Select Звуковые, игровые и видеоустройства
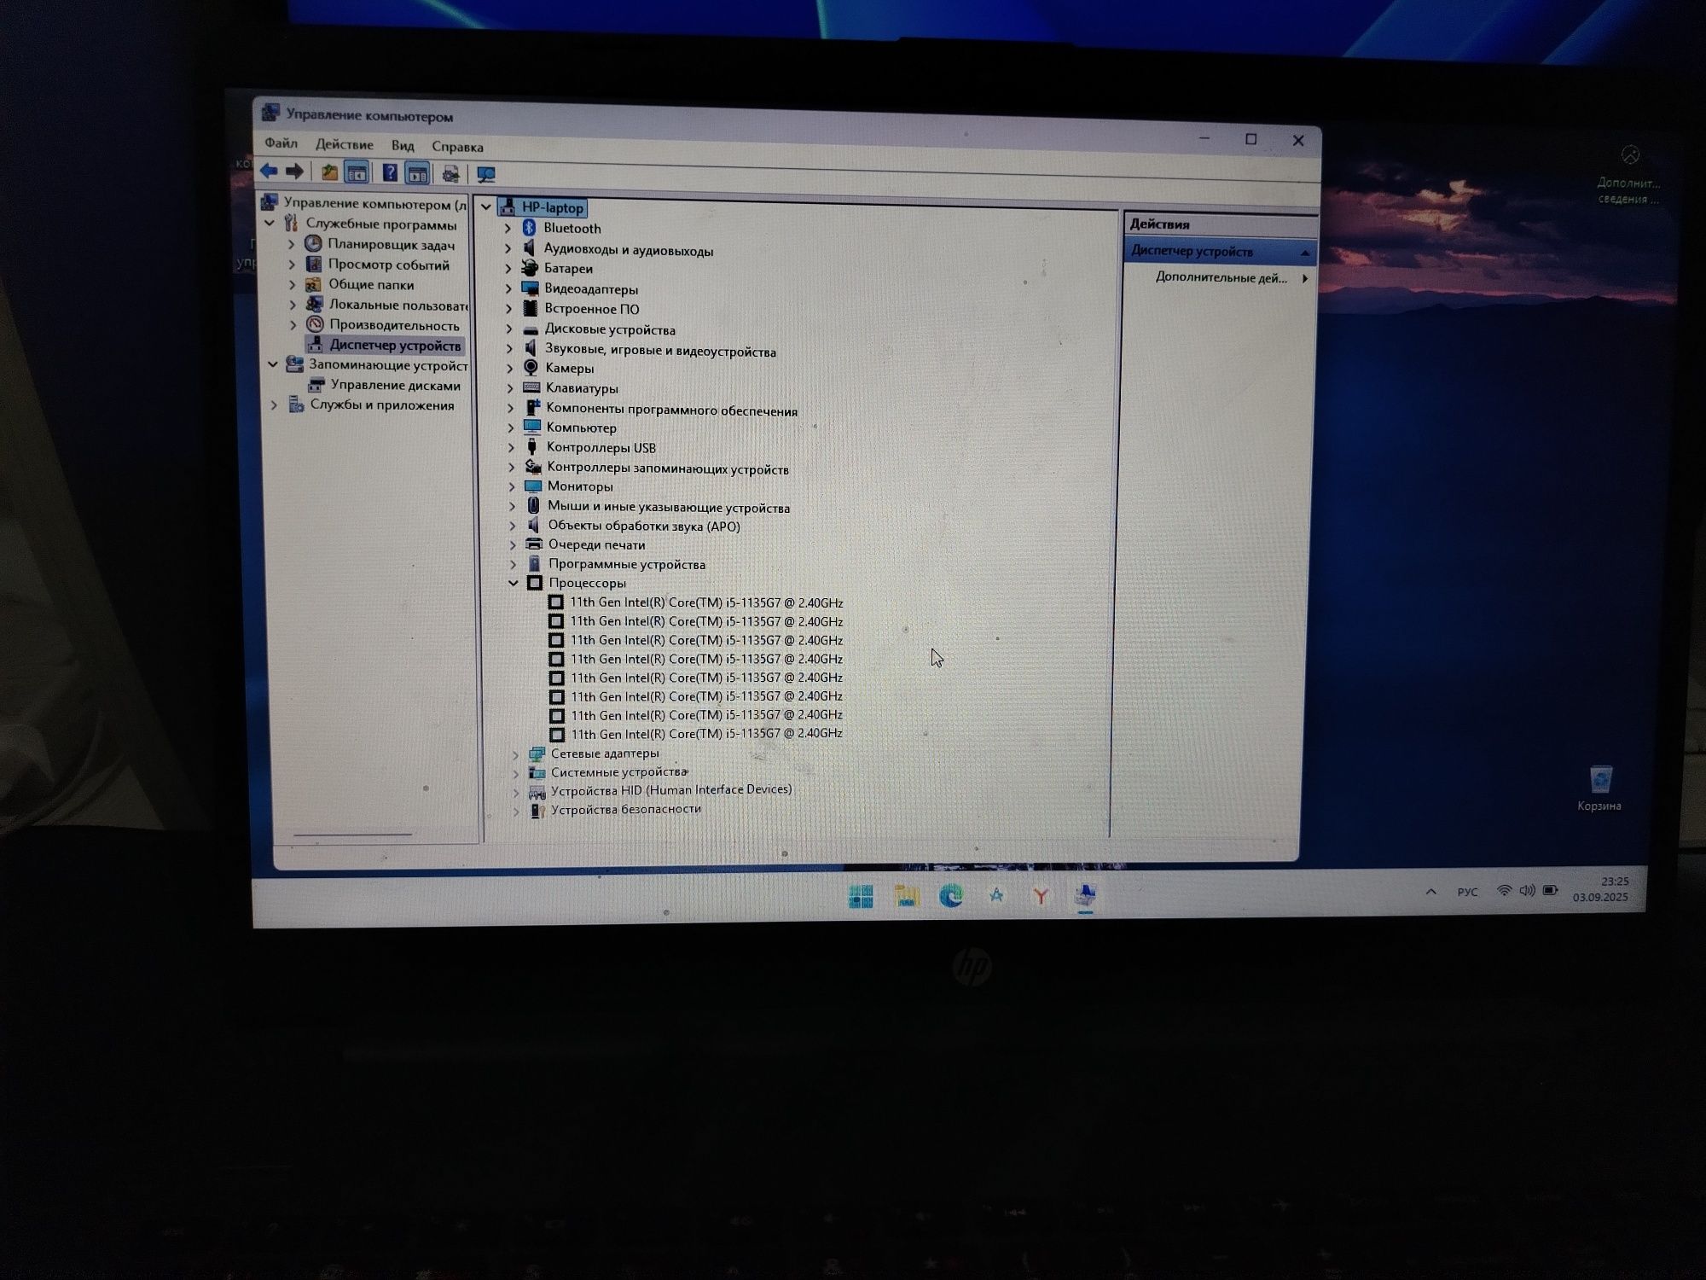 pos(660,351)
